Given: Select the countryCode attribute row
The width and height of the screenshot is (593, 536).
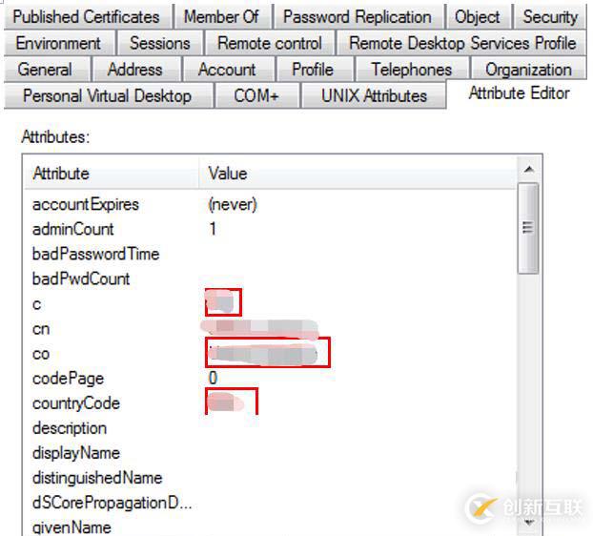Looking at the screenshot, I should 270,403.
